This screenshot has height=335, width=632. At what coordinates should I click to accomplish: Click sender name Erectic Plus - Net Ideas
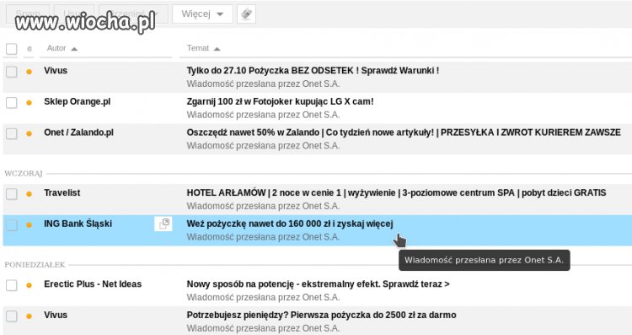(93, 284)
